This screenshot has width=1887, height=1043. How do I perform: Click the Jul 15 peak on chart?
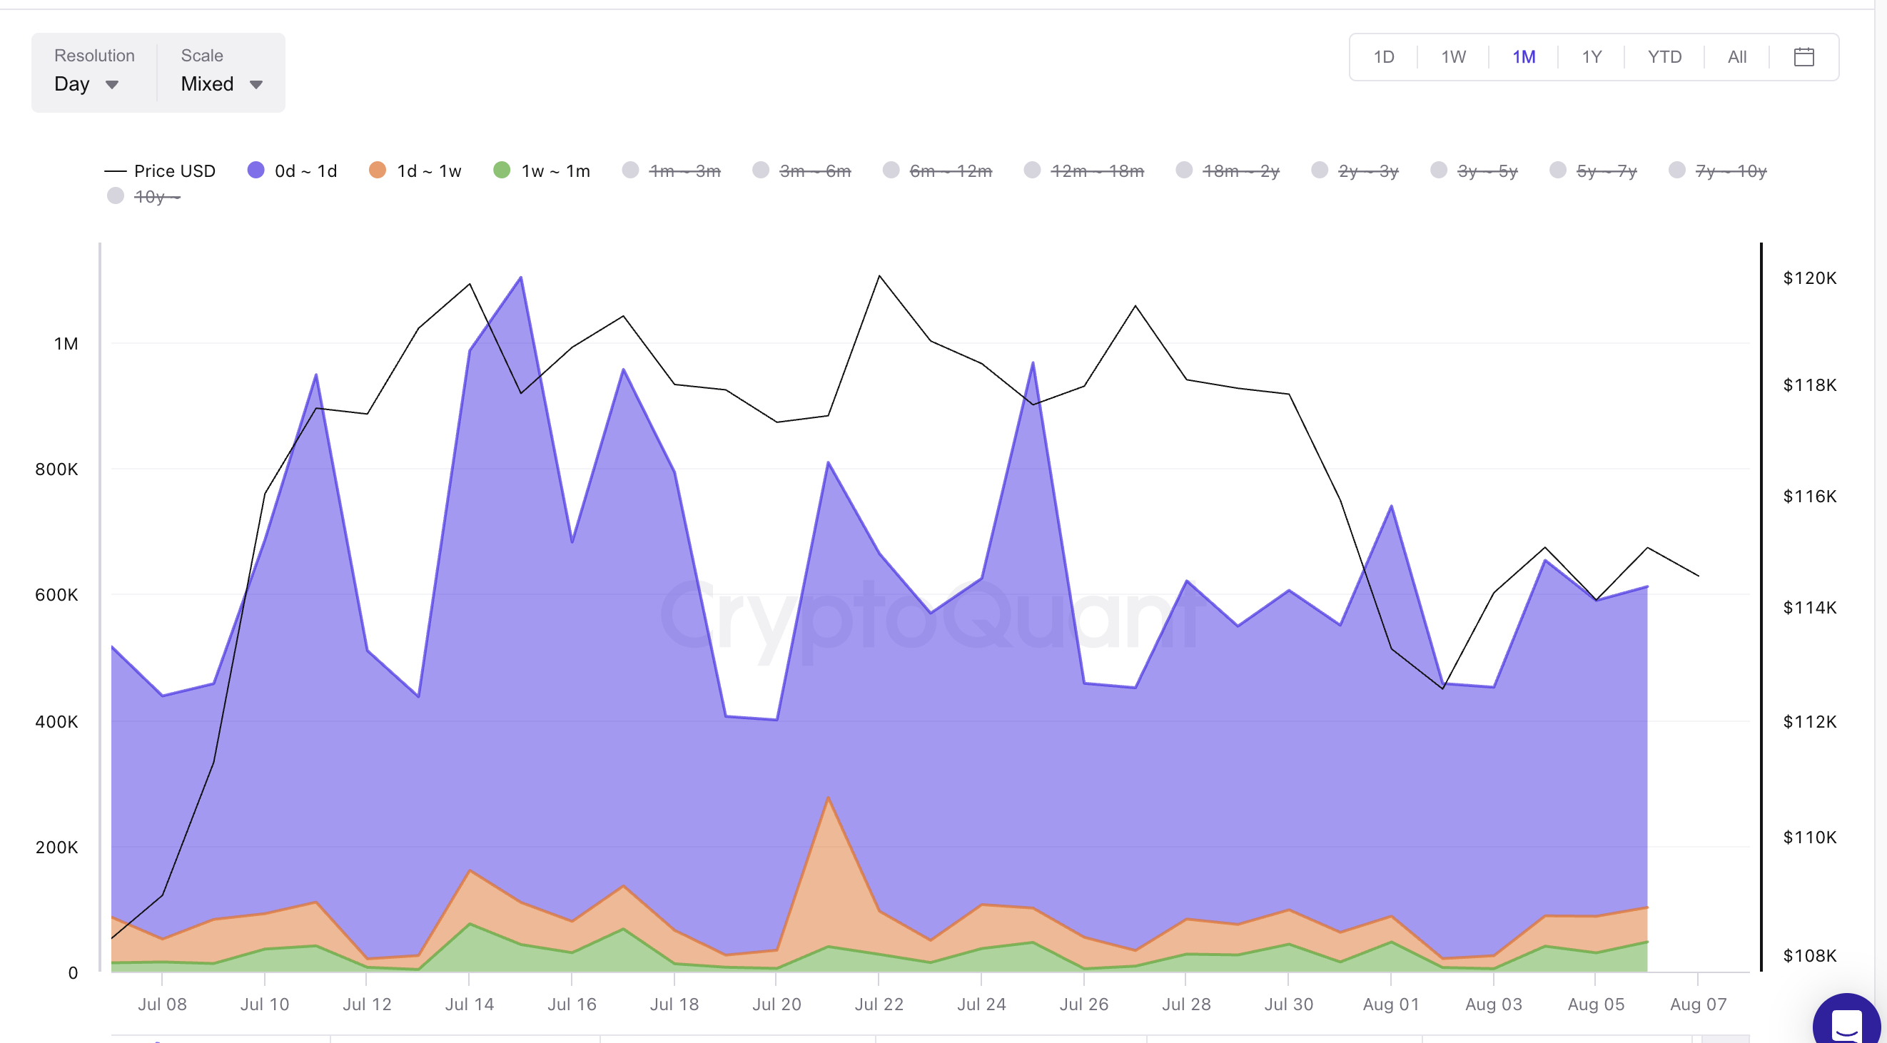521,278
